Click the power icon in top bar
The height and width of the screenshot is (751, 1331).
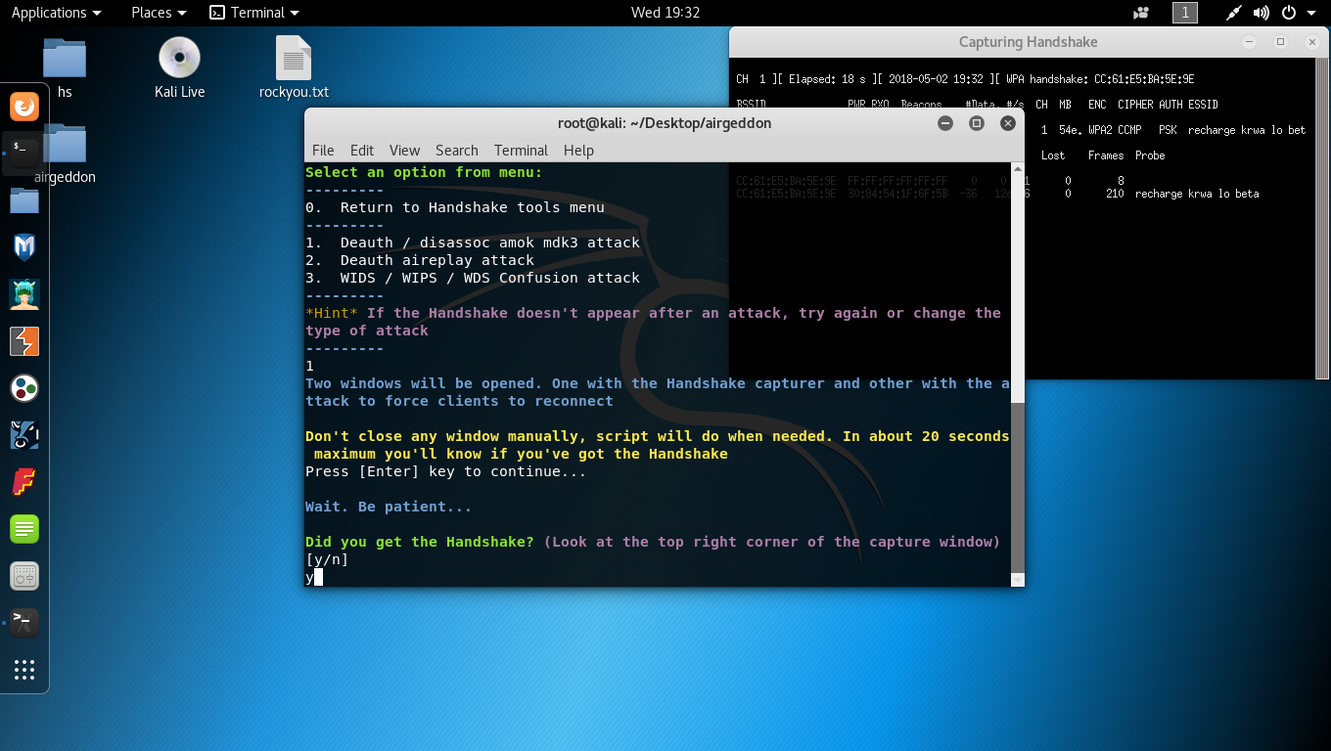coord(1288,13)
